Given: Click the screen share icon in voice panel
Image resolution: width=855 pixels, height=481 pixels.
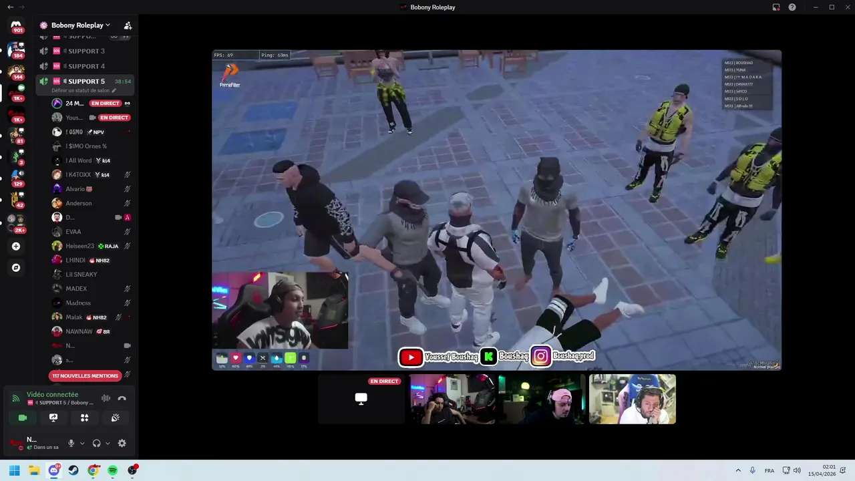Looking at the screenshot, I should tap(53, 418).
